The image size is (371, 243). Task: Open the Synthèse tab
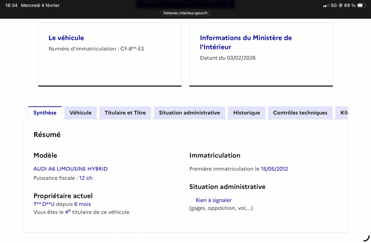pos(45,113)
